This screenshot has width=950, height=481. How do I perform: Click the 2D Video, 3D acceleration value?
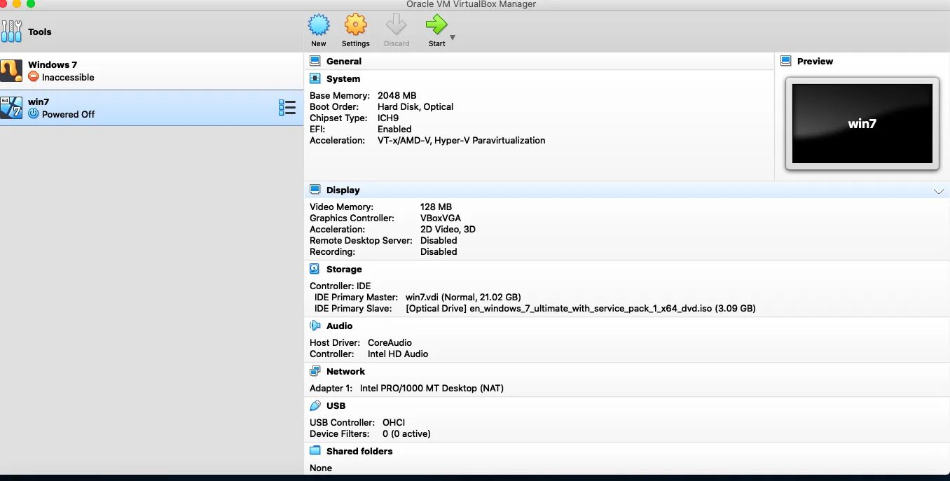(448, 229)
